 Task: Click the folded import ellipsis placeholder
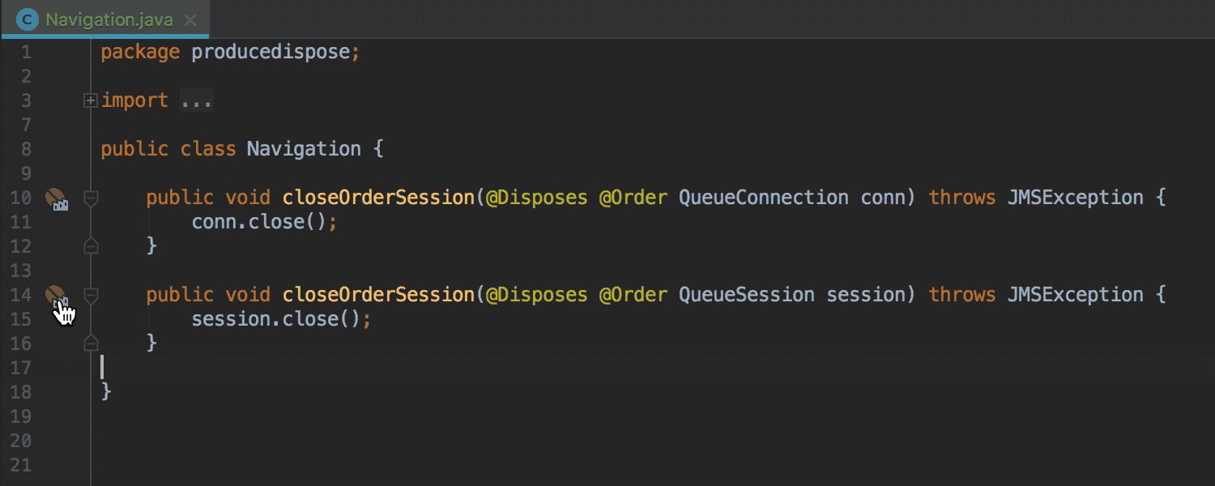coord(197,100)
